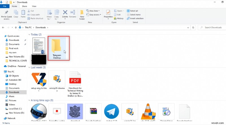This screenshot has width=226, height=125.
Task: Switch to the View ribbon tab
Action: tap(34, 6)
